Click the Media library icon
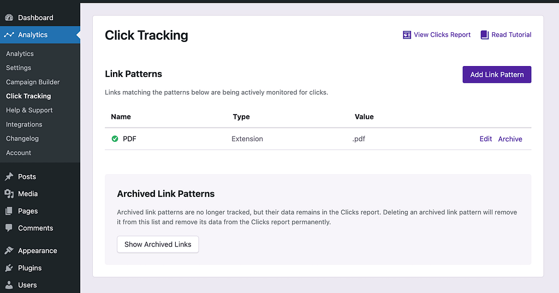This screenshot has height=293, width=559. point(9,194)
